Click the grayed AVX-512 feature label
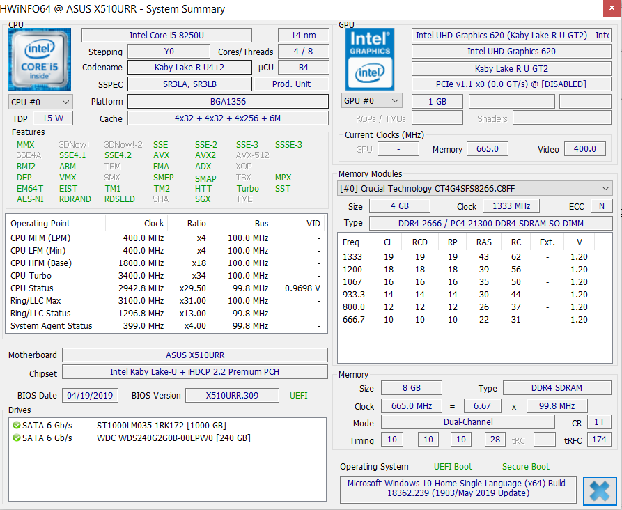The image size is (622, 510). (x=253, y=155)
